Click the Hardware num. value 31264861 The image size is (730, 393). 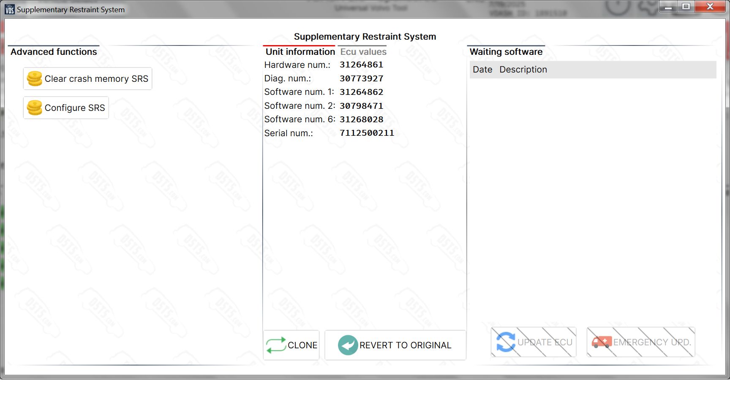(x=362, y=65)
